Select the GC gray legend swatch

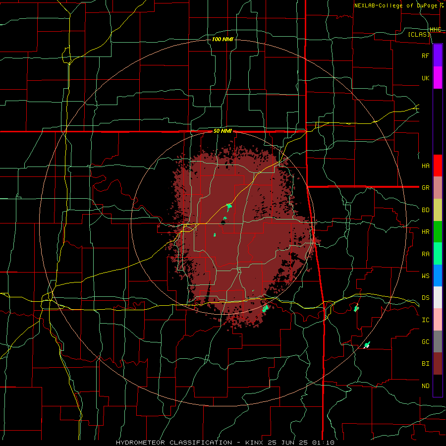438,341
